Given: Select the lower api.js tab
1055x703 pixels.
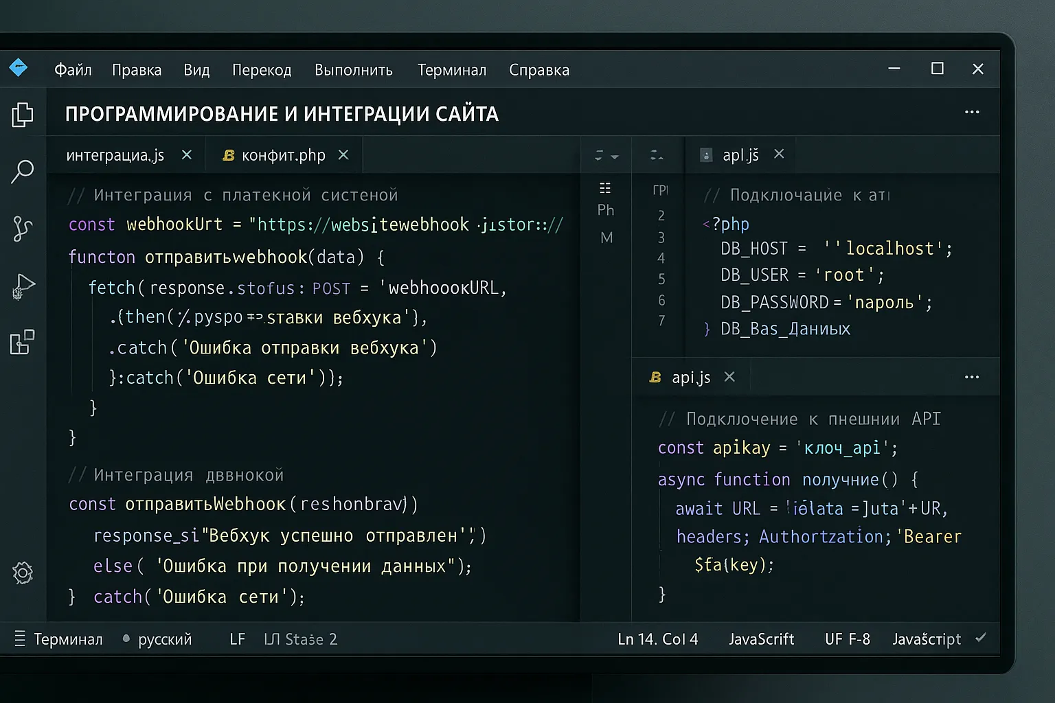Looking at the screenshot, I should [x=690, y=377].
